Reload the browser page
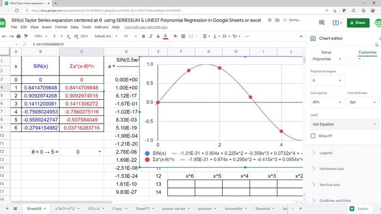The width and height of the screenshot is (381, 214). coord(17,11)
